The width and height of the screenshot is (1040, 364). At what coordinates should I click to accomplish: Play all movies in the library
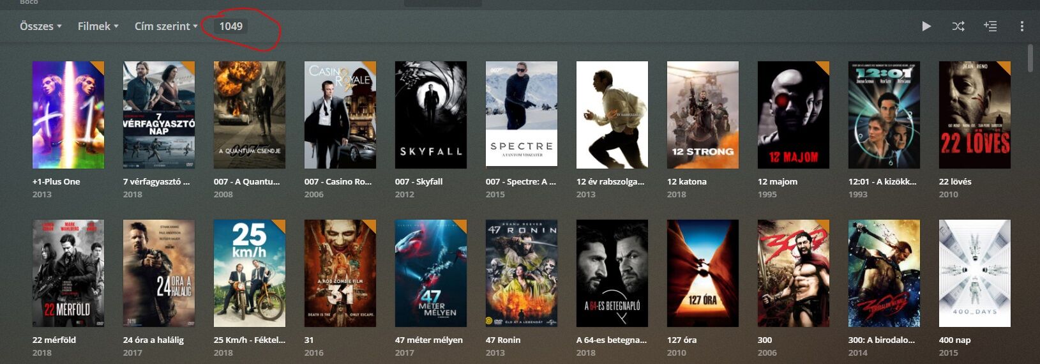coord(926,26)
